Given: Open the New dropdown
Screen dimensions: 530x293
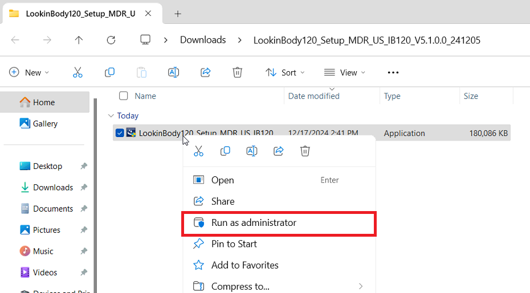Looking at the screenshot, I should tap(29, 72).
